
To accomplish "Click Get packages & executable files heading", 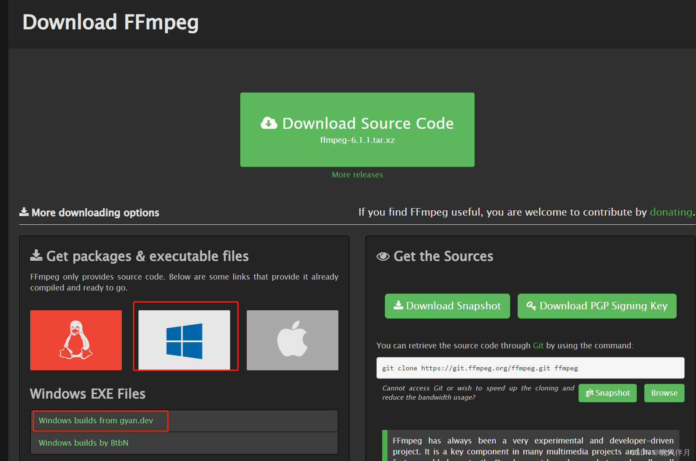I will (x=139, y=256).
